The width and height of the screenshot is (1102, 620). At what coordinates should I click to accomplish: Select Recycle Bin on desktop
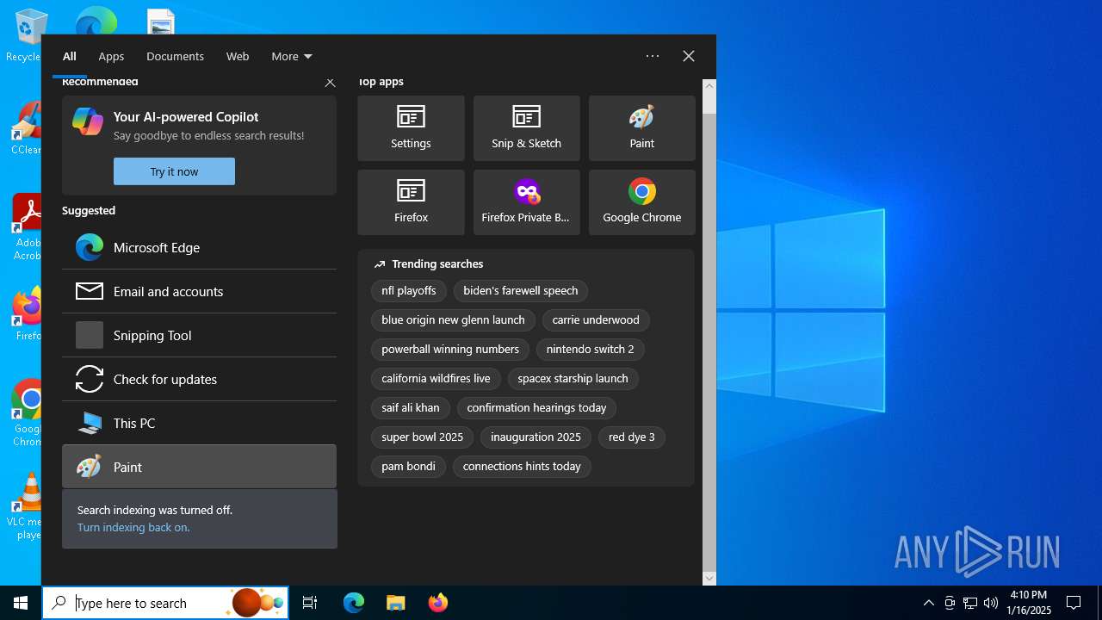[x=28, y=35]
